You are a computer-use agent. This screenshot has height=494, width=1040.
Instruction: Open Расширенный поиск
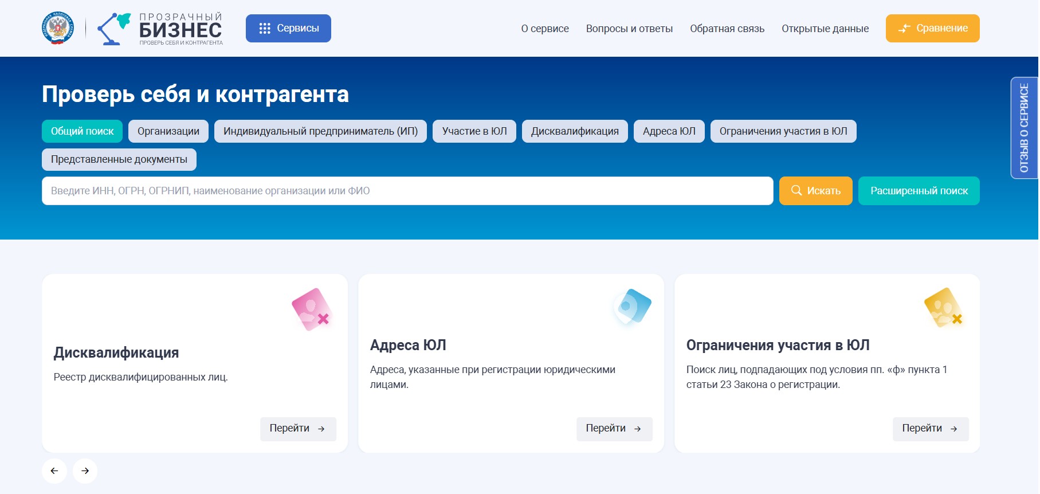[919, 191]
